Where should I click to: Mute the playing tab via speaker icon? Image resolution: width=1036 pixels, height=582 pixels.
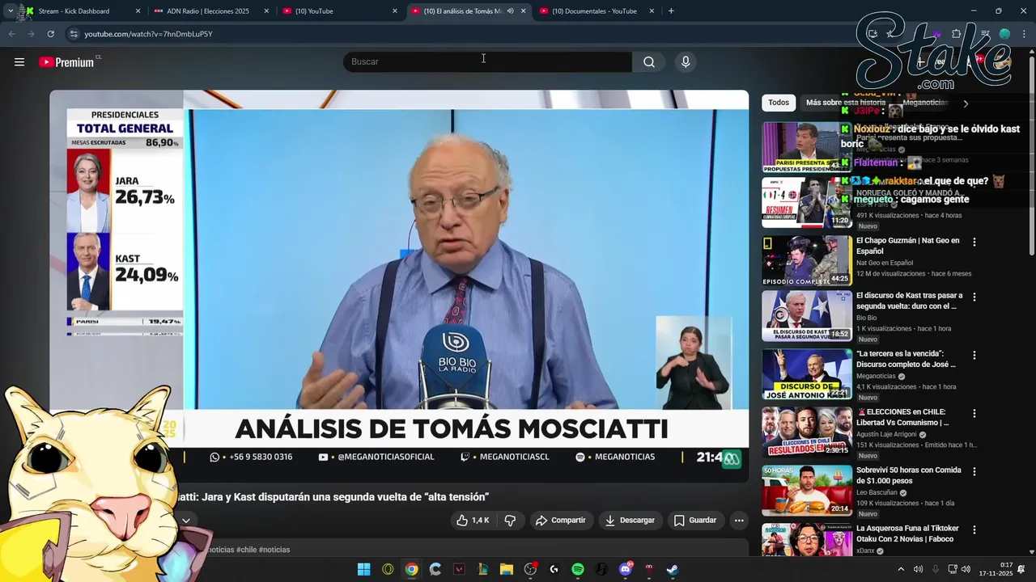tap(510, 11)
